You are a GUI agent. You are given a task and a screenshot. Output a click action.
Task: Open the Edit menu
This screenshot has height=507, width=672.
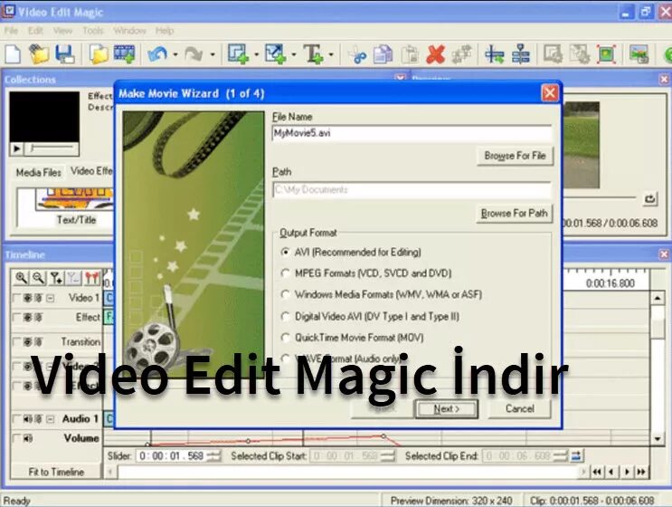tap(35, 31)
